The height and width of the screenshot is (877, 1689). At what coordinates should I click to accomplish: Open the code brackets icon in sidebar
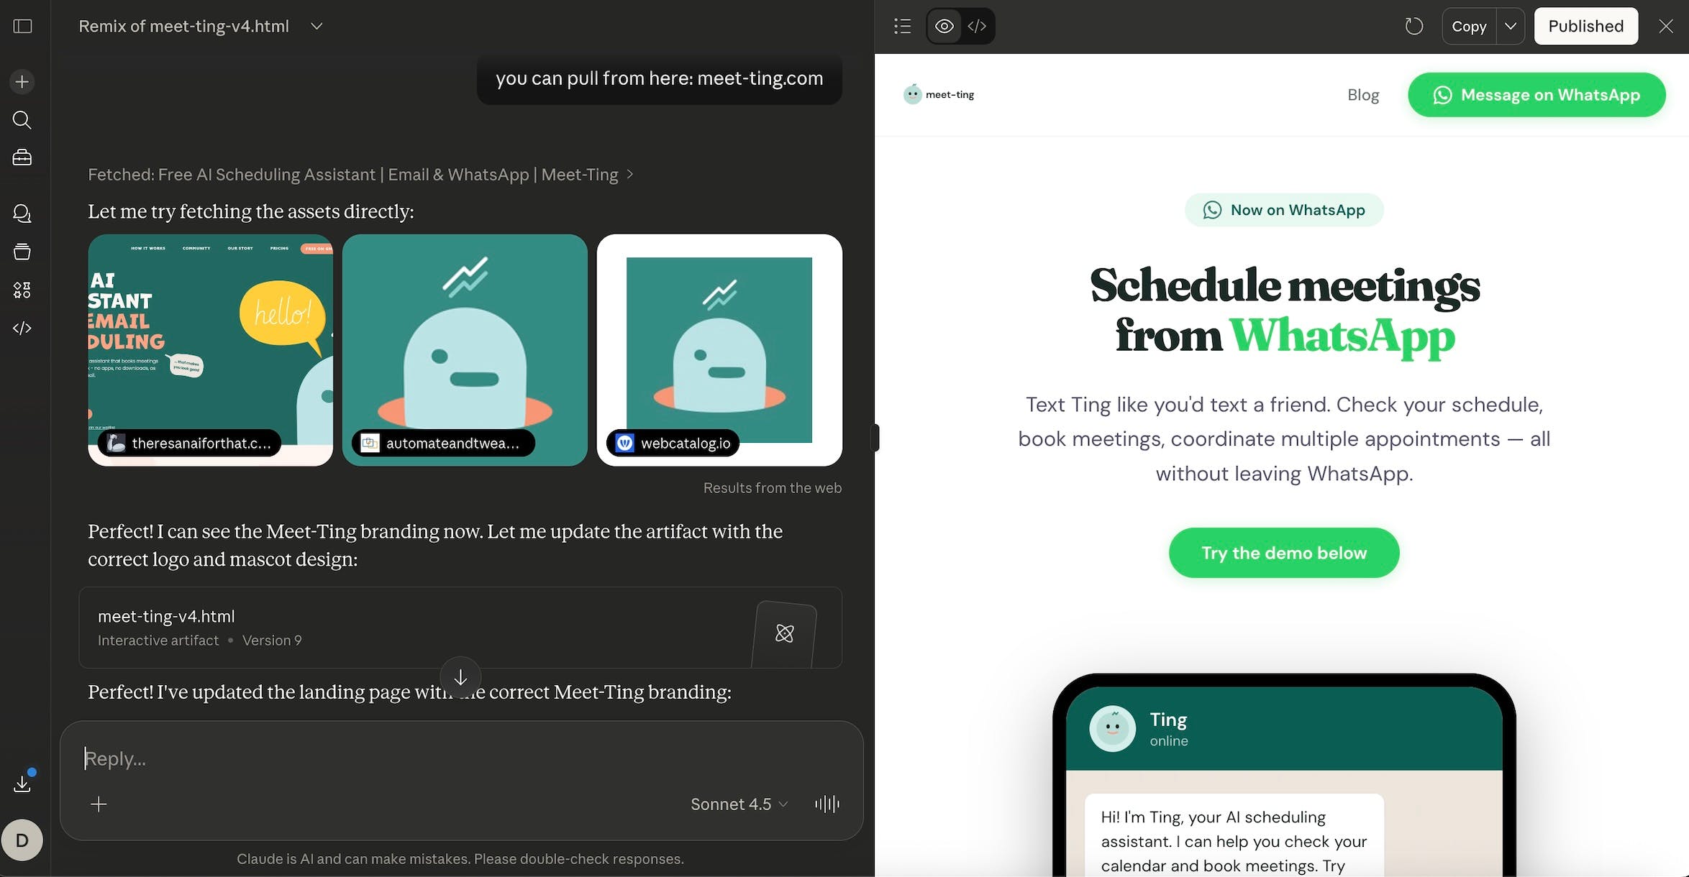click(x=22, y=328)
